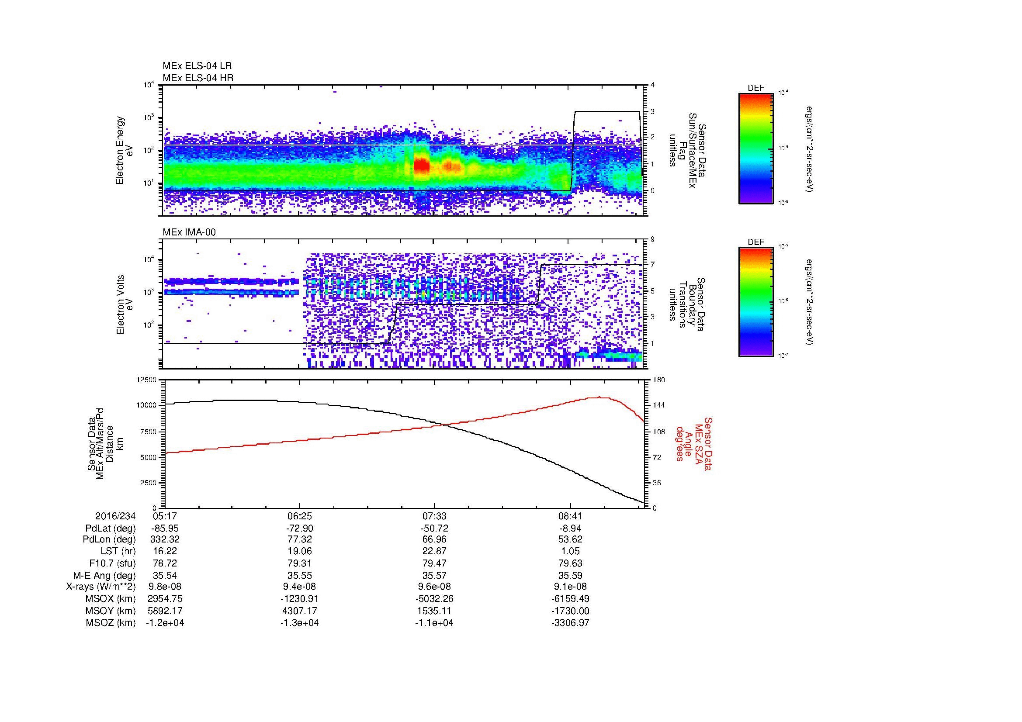Select the top DEF color scale bar
Image resolution: width=1022 pixels, height=722 pixels.
755,148
